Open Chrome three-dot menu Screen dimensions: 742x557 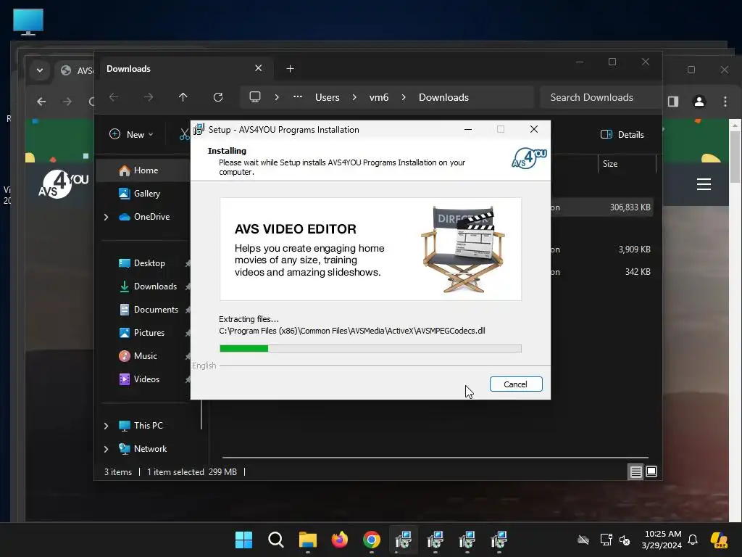tap(725, 102)
